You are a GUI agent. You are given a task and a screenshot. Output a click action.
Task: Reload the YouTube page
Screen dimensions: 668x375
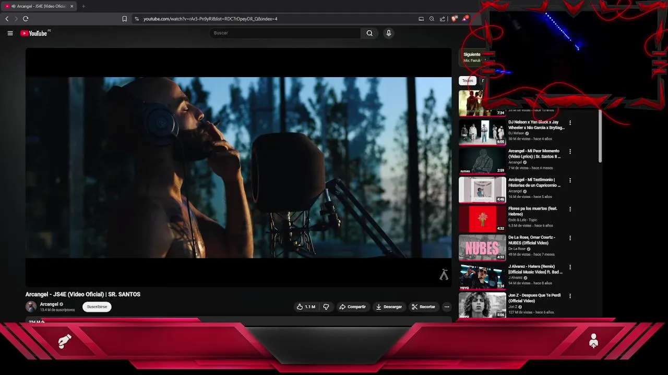tap(26, 19)
